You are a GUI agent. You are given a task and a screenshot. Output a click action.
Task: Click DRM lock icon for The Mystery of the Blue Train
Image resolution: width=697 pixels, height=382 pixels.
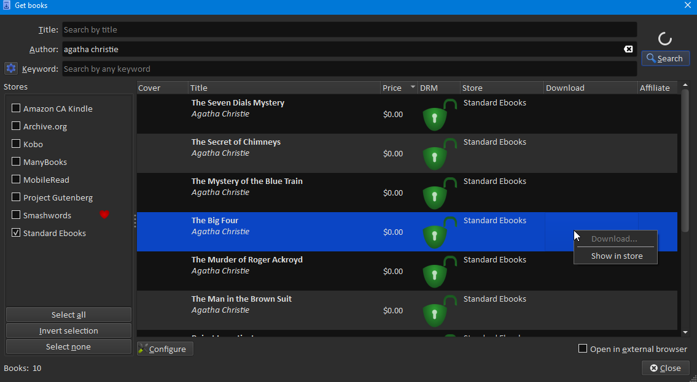438,193
